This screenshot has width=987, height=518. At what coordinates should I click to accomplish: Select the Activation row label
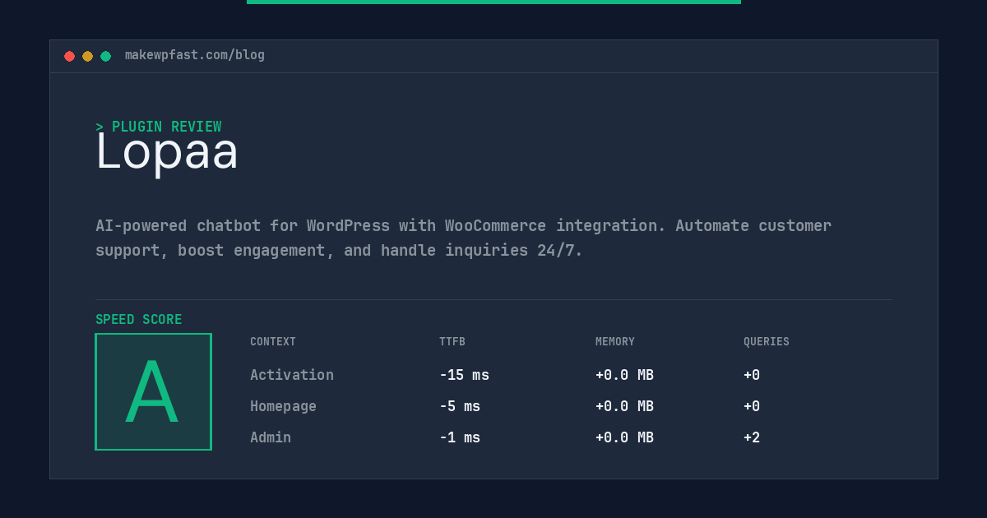click(x=292, y=375)
